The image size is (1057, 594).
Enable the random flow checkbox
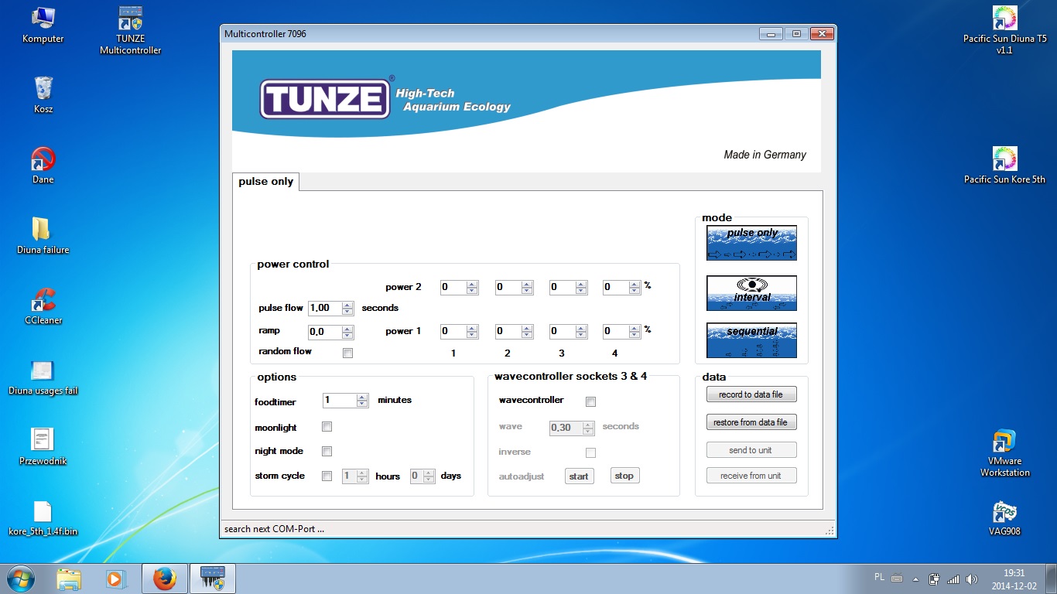347,353
